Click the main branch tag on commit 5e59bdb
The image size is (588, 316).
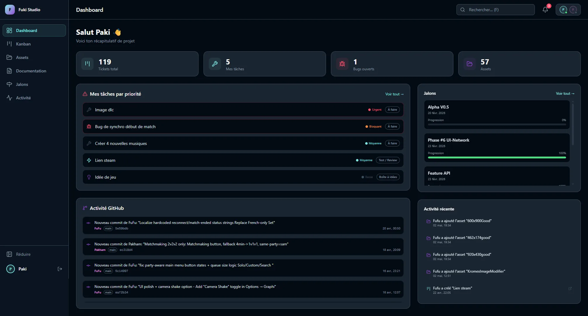click(x=108, y=229)
